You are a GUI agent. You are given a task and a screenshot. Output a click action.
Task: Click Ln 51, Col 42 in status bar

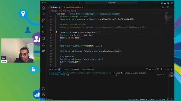click(x=133, y=99)
